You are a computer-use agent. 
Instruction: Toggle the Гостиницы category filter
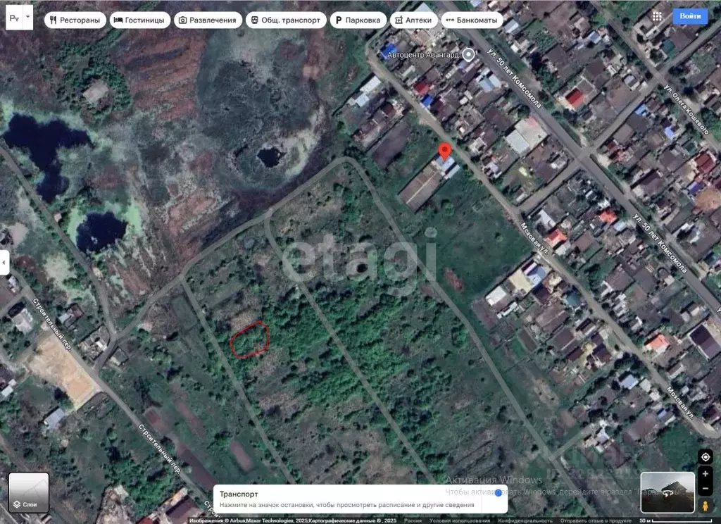[x=139, y=20]
